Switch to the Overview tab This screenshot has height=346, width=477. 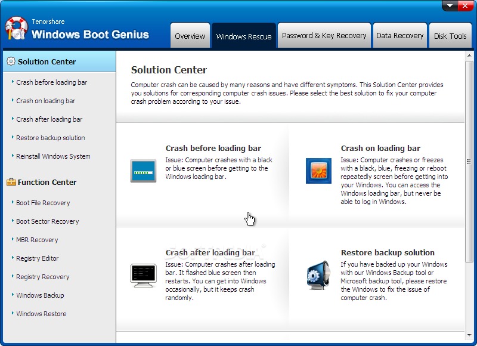coord(190,36)
